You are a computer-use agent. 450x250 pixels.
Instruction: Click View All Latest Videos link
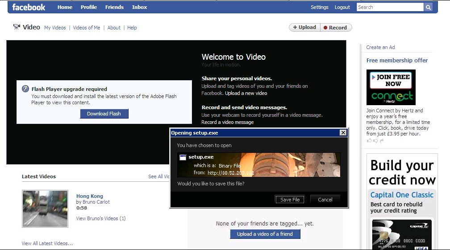[47, 243]
